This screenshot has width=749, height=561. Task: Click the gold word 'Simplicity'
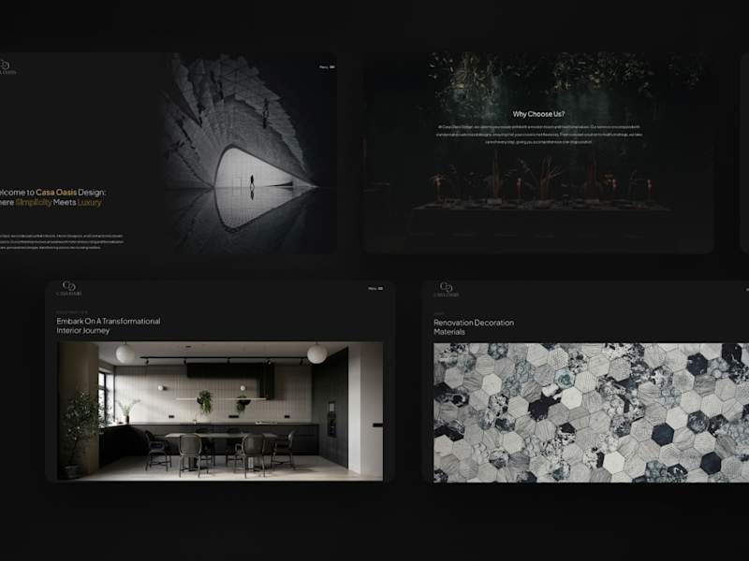pos(33,202)
